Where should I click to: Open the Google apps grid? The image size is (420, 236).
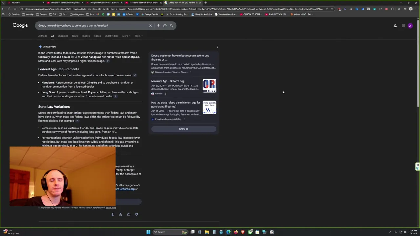click(x=403, y=26)
